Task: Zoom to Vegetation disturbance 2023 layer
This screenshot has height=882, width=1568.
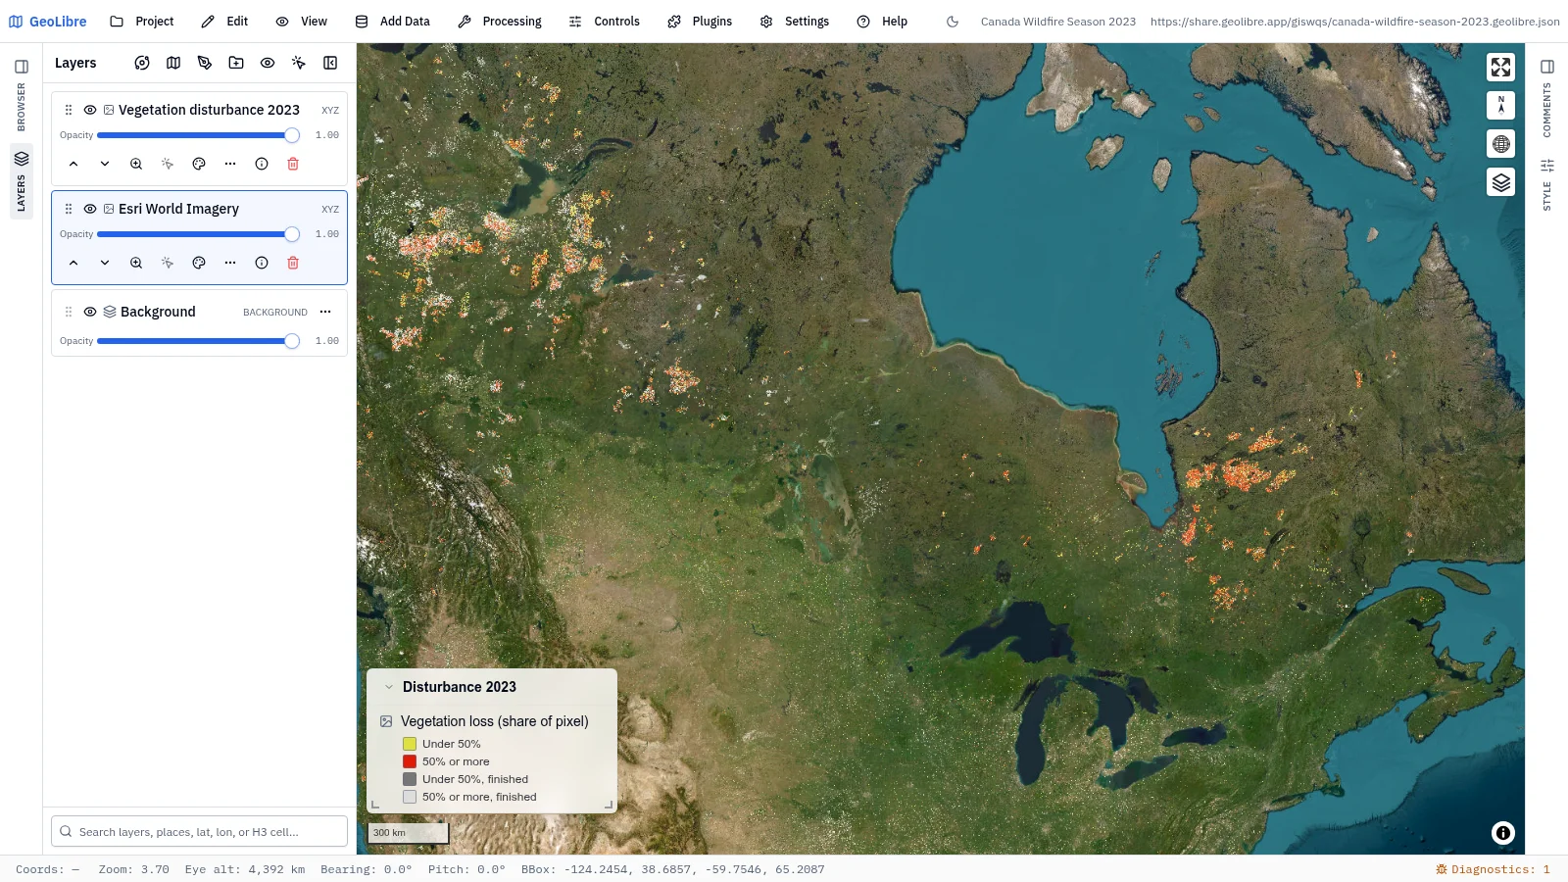Action: 136,164
